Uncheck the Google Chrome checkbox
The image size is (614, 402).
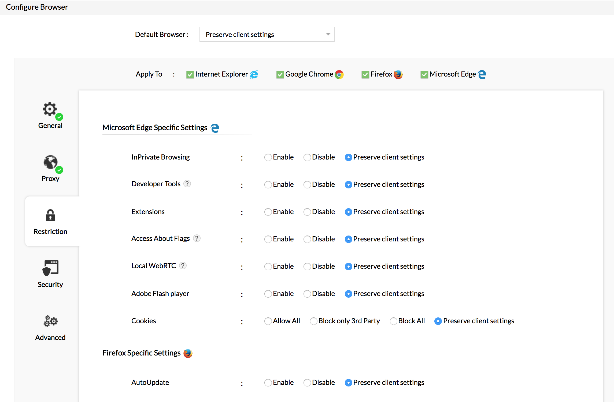click(280, 74)
